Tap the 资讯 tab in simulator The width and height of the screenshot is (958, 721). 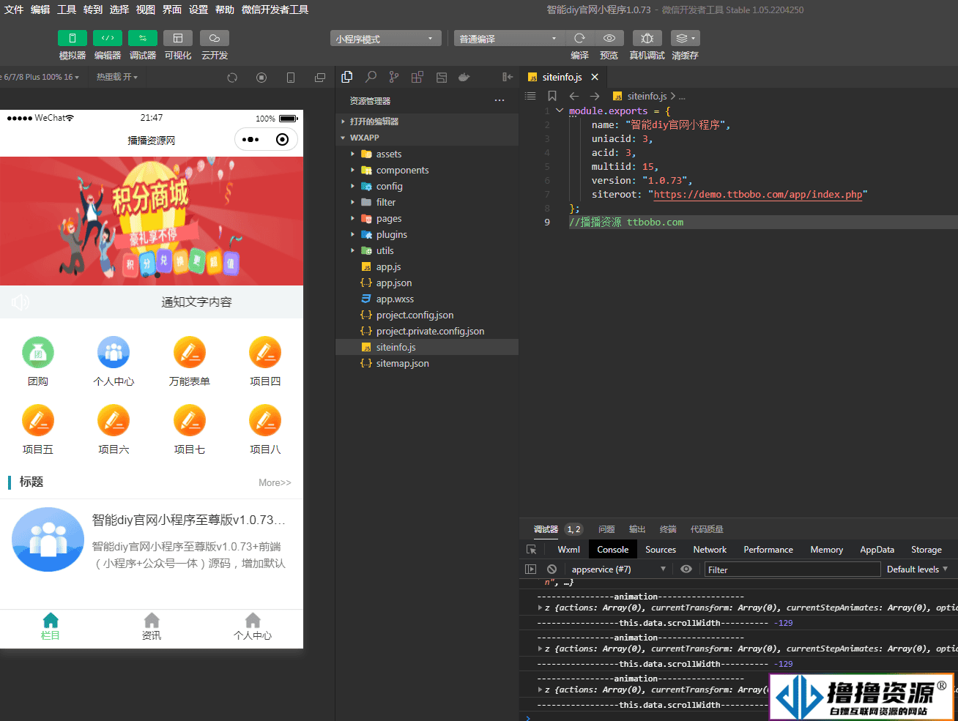tap(152, 627)
